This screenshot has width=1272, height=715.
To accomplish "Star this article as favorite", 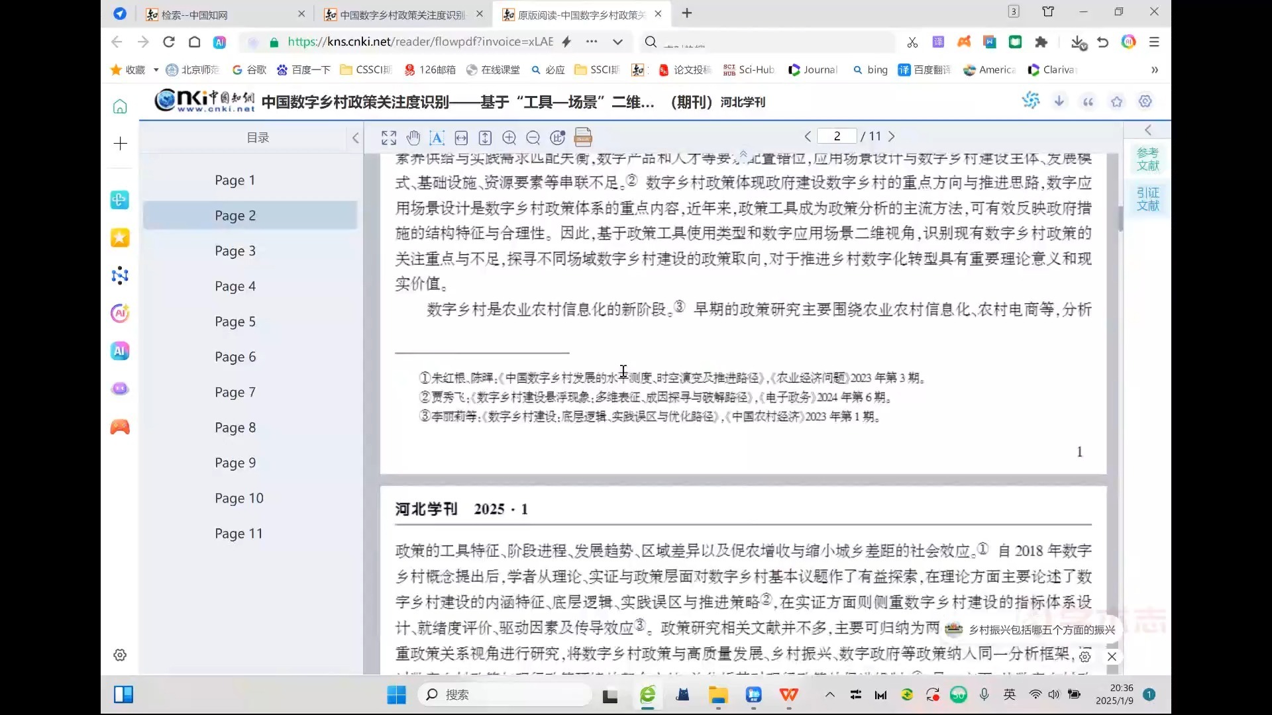I will tap(1117, 101).
